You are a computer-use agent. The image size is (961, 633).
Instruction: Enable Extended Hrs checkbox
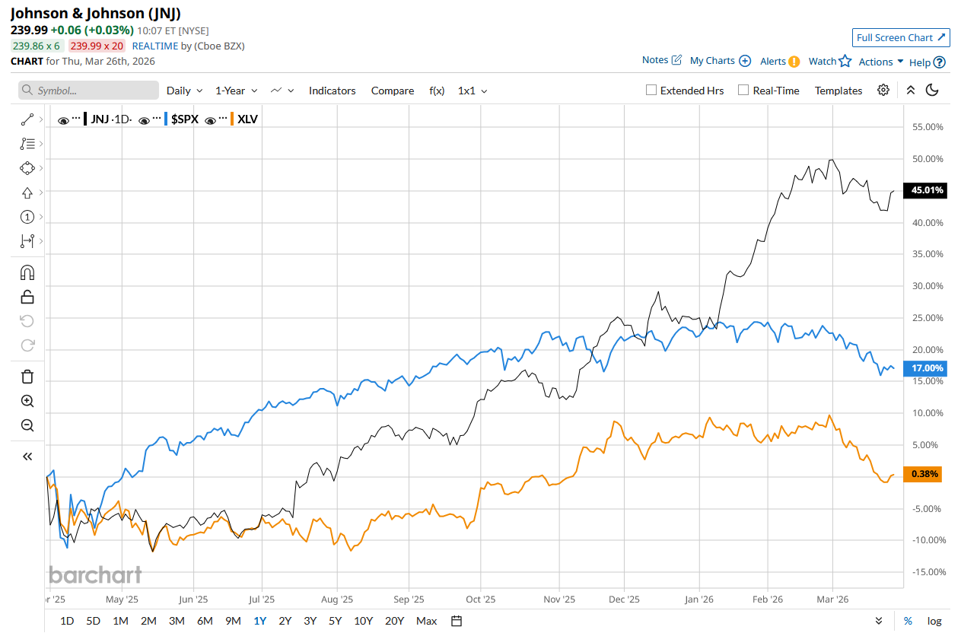point(651,90)
